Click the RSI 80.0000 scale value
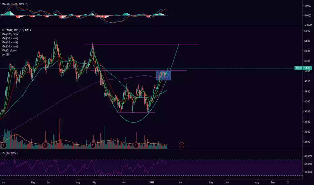The image size is (314, 185). point(308,156)
